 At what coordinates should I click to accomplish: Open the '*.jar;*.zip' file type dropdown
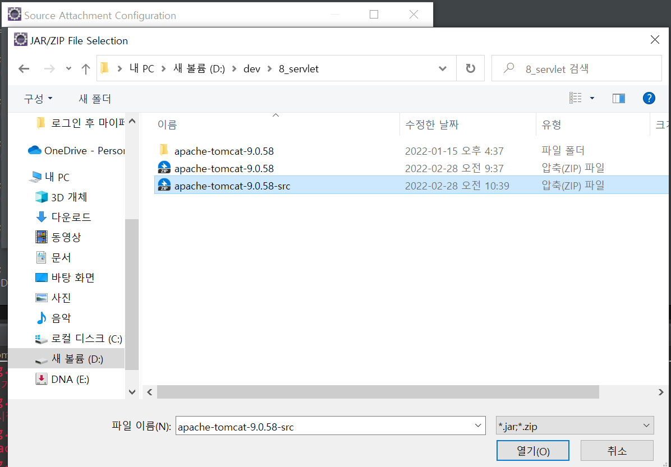[575, 426]
